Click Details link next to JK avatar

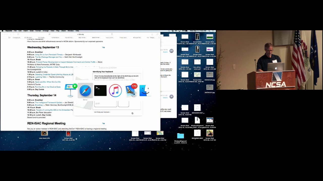click(165, 98)
